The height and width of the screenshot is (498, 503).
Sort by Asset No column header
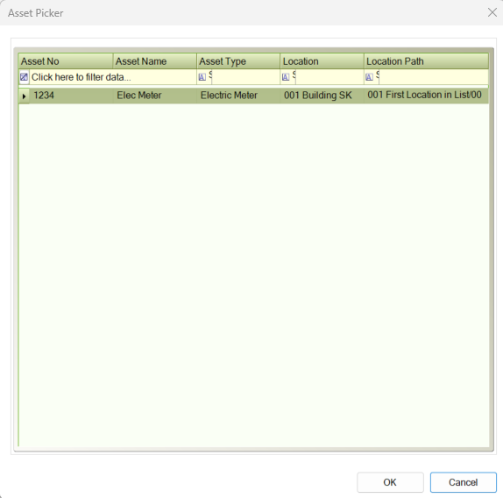point(66,61)
